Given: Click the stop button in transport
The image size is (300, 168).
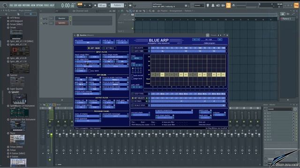Looking at the screenshot, I should click(90, 6).
